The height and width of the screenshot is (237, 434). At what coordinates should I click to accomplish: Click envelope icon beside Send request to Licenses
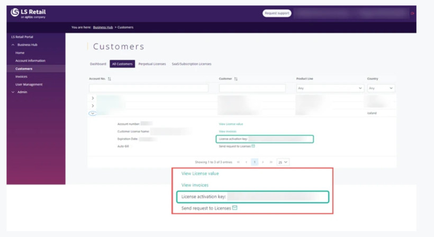[x=253, y=146]
